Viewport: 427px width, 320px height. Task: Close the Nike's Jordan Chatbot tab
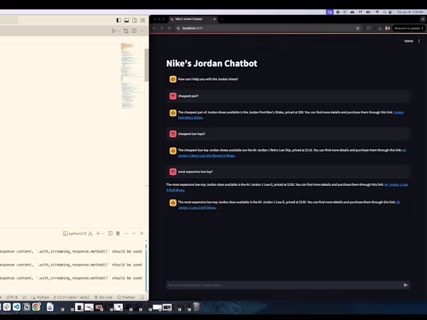(215, 19)
